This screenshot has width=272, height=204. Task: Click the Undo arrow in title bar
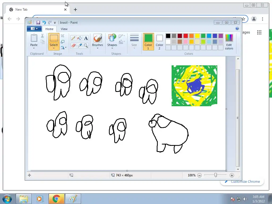[44, 23]
